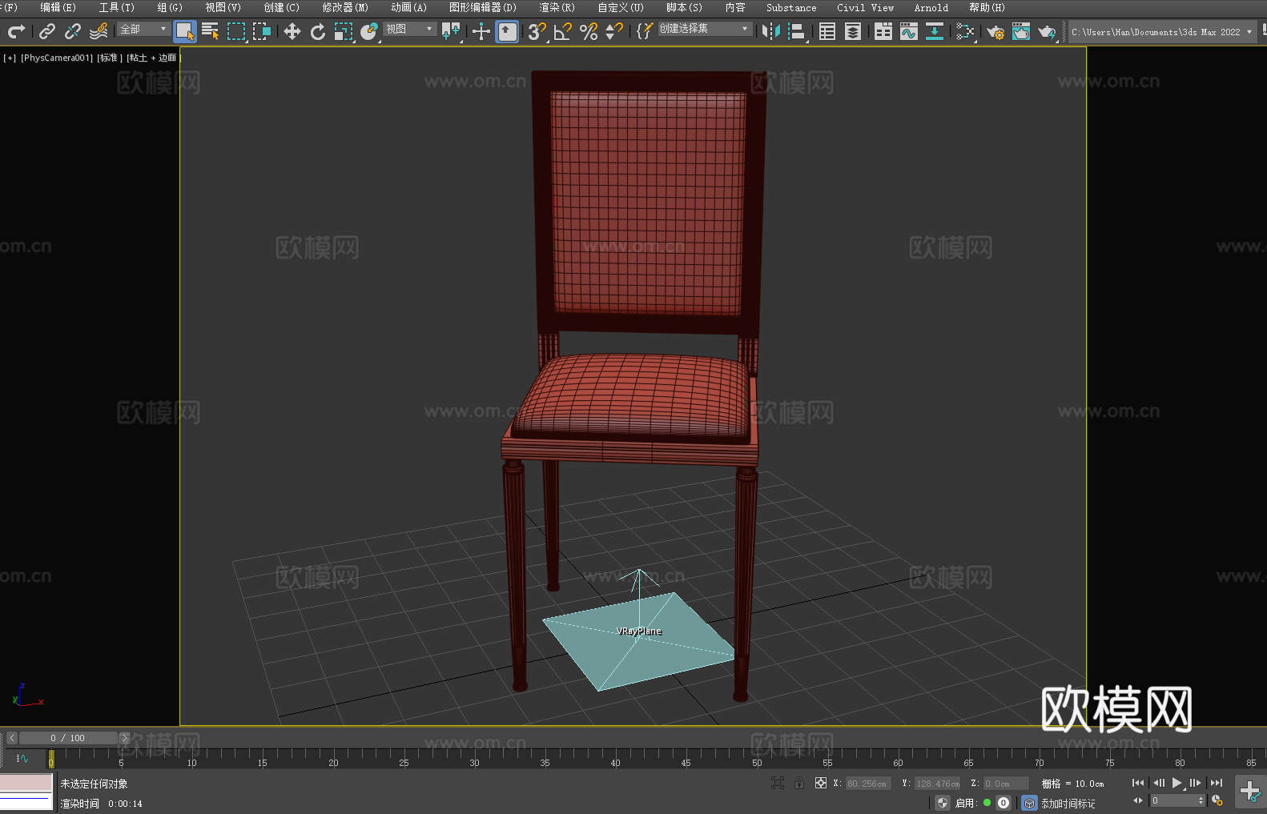
Task: Go to the start frame
Action: (x=1137, y=783)
